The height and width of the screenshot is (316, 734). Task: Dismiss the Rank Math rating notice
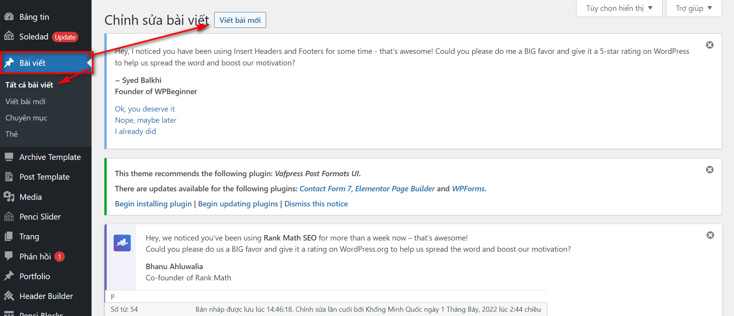[x=710, y=235]
